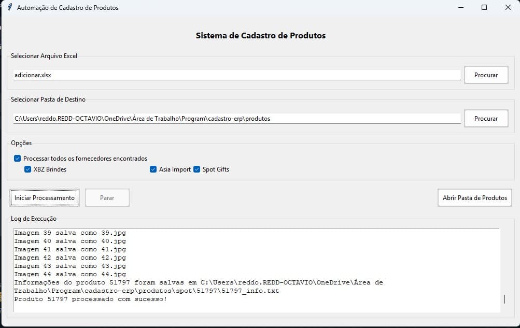The image size is (520, 328).
Task: Click the 'Sistema de Cadastro de Produtos' heading
Action: coord(260,36)
